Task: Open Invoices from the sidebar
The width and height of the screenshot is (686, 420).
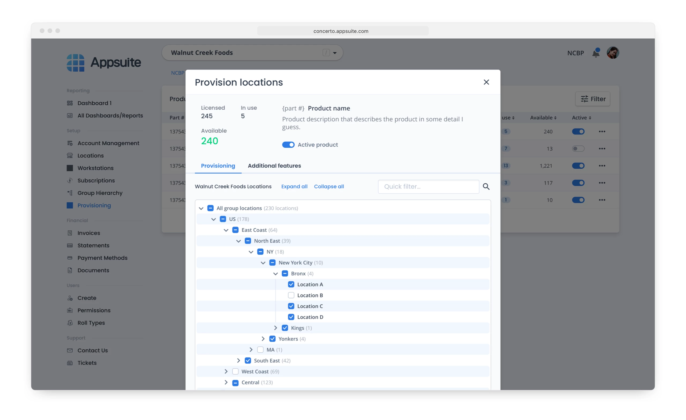Action: (x=88, y=233)
